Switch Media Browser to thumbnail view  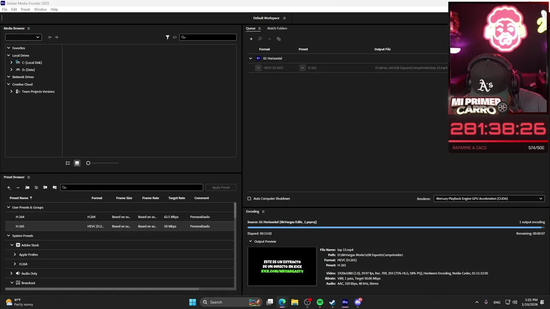(77, 163)
